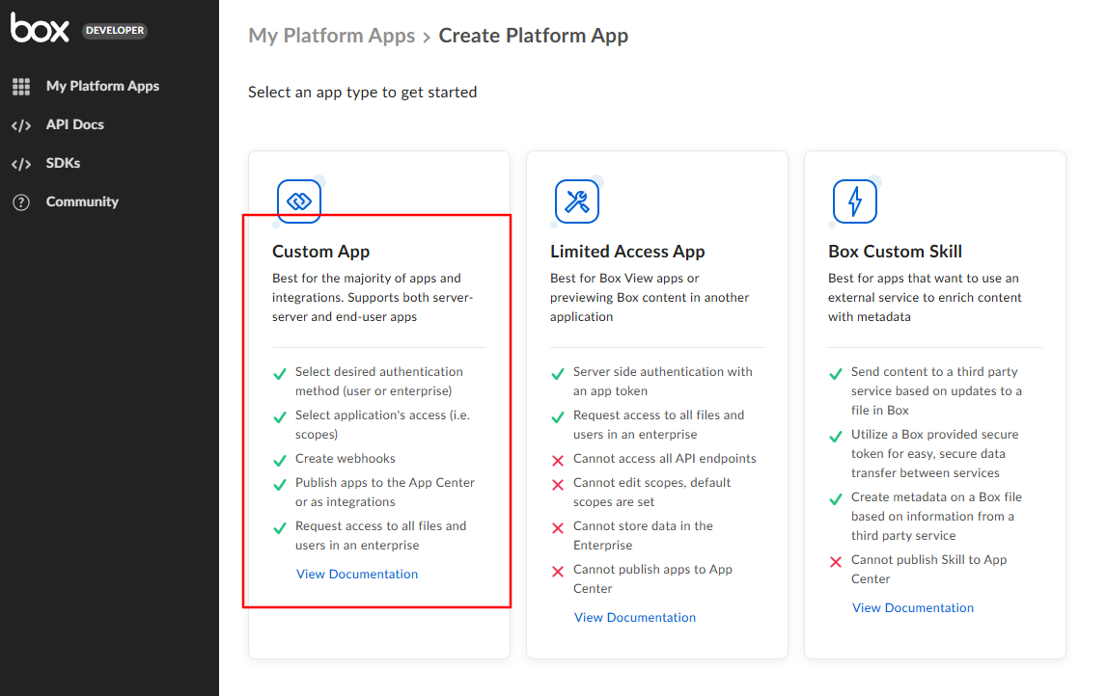Open API Docs from sidebar
The width and height of the screenshot is (1107, 696).
(x=75, y=124)
